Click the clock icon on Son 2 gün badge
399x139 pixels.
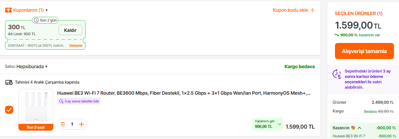(36, 20)
